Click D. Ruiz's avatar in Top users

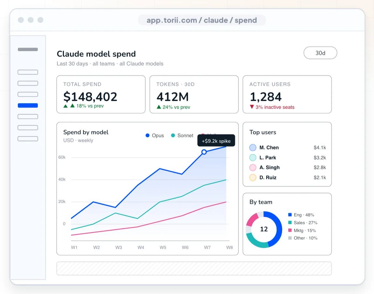(x=253, y=178)
